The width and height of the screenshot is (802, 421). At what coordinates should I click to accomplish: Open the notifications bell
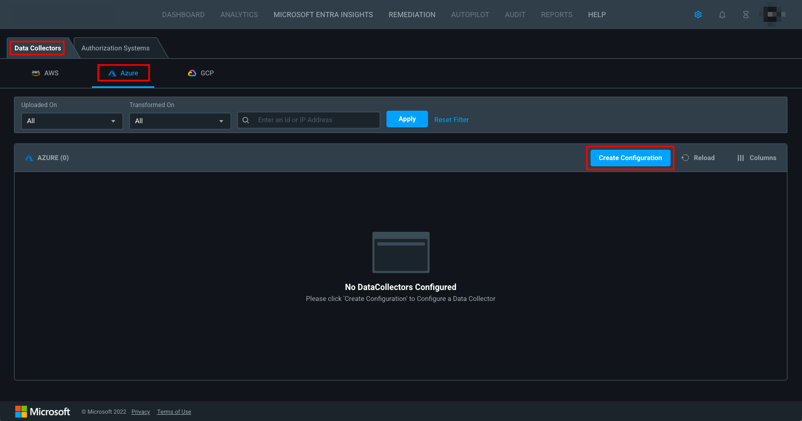coord(722,15)
